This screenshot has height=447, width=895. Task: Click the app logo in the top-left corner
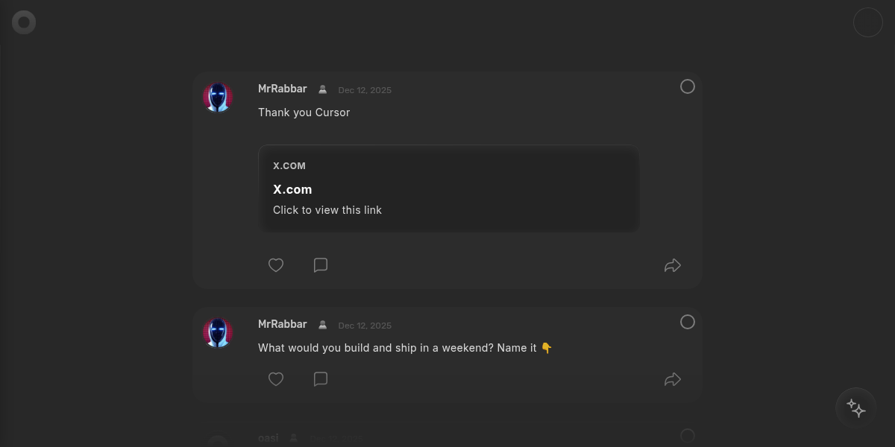click(x=23, y=22)
